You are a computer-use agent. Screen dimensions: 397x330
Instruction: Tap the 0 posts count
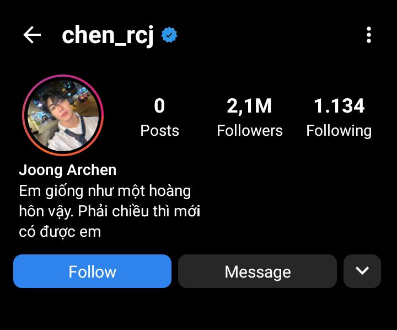tap(159, 106)
